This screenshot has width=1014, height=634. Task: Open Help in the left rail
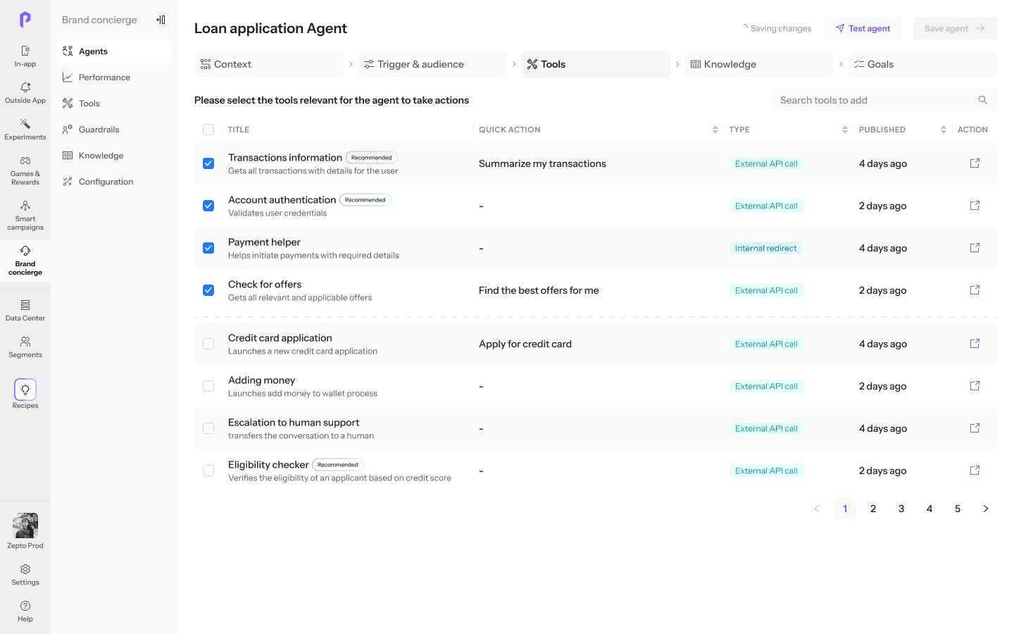25,611
